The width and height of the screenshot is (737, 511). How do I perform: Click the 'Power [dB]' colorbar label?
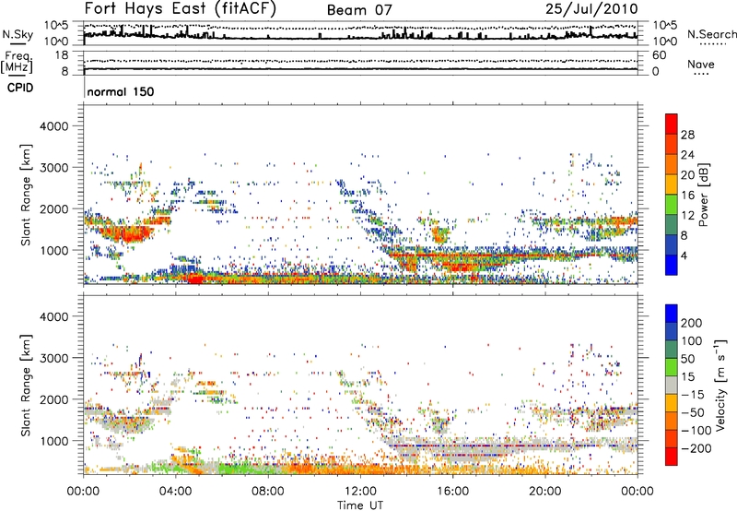pos(704,195)
